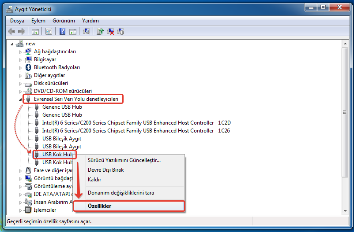354x232 pixels.
Task: Click Sürücü Yazılımını Güncelleştir option
Action: click(124, 160)
